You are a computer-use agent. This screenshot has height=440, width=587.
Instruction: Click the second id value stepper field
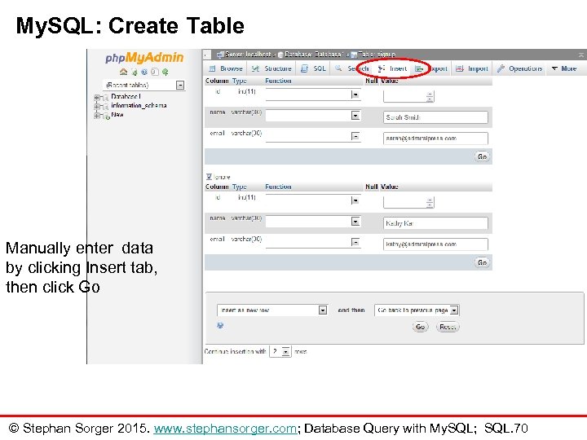[x=408, y=202]
